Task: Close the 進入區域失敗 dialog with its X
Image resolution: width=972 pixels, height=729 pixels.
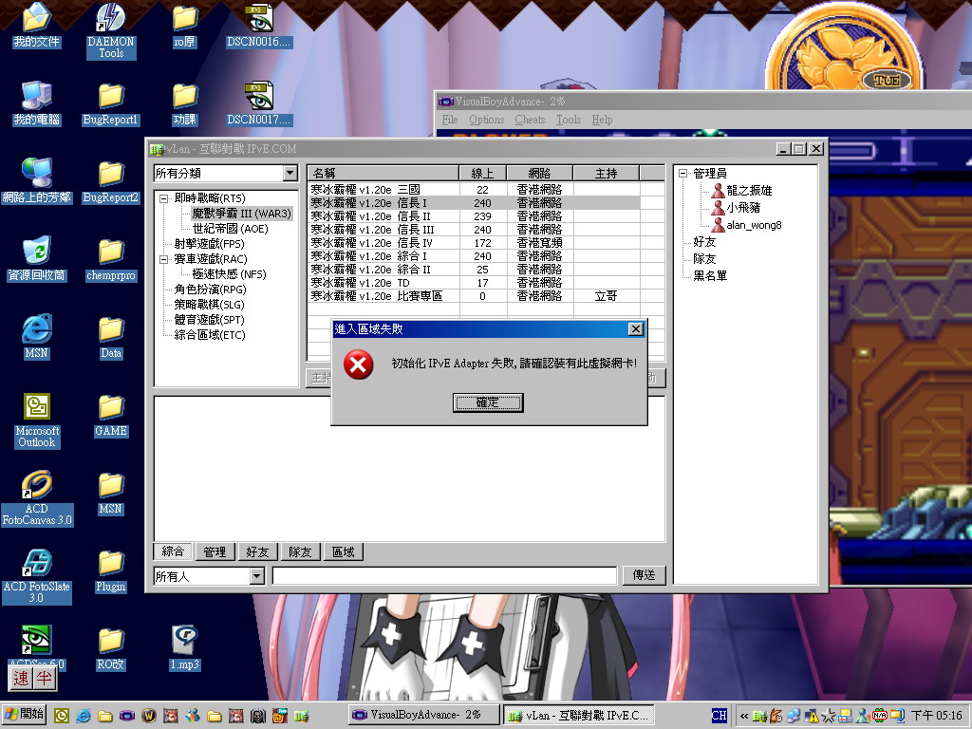Action: tap(635, 329)
